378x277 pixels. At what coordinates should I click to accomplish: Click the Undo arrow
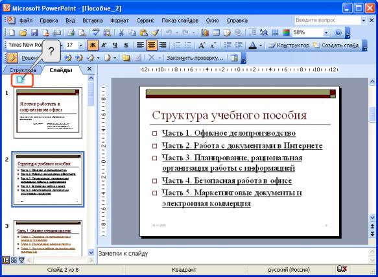[169, 32]
